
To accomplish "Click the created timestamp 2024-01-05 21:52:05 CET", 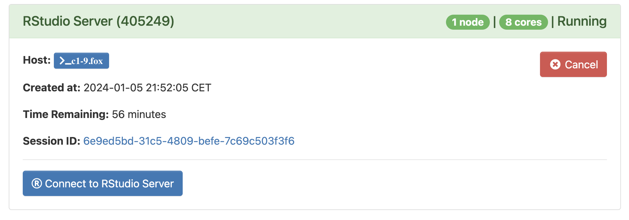I will tap(147, 88).
